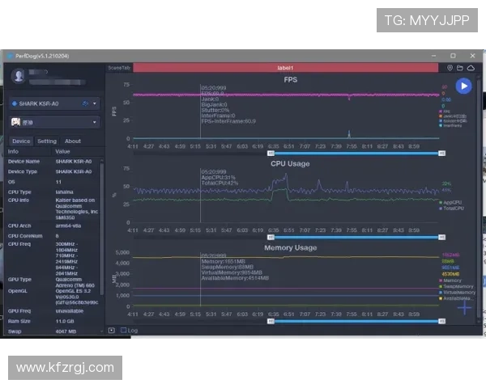Switch to the Setting tab
486x388 pixels.
point(47,141)
